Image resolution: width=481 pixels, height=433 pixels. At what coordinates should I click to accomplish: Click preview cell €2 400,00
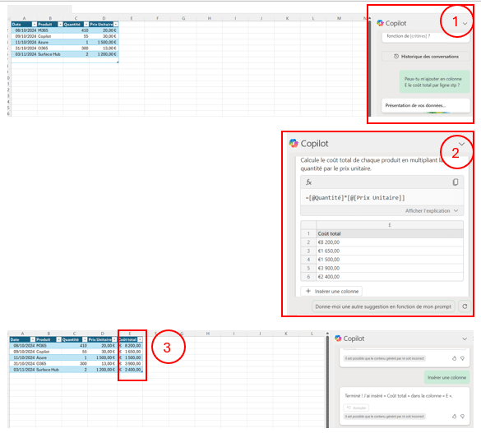point(390,277)
